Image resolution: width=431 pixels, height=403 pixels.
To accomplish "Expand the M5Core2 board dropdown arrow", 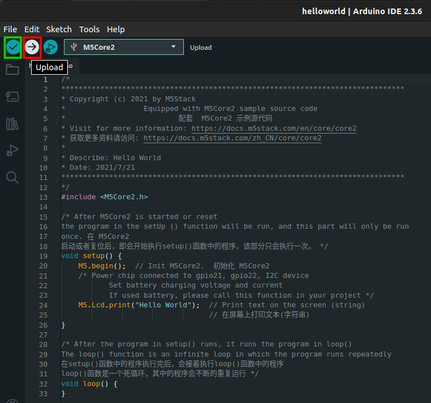I will tap(173, 48).
